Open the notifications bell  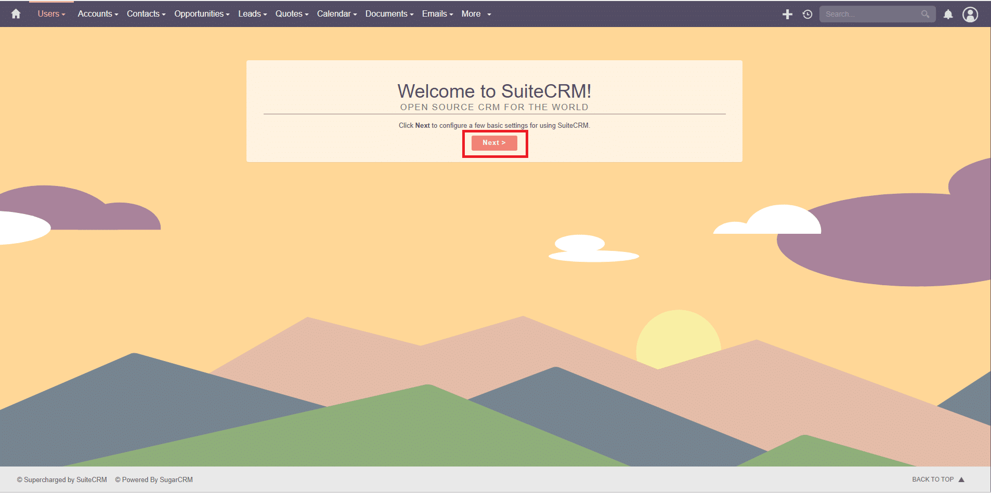pos(948,15)
